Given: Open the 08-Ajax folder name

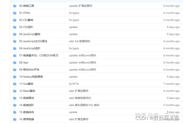Looking at the screenshot, I should pyautogui.click(x=24, y=63).
